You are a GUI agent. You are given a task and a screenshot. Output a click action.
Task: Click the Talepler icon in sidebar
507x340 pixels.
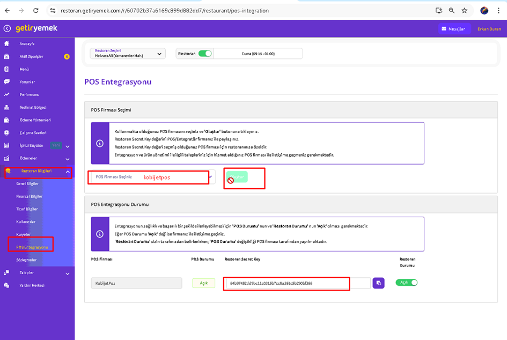6,272
